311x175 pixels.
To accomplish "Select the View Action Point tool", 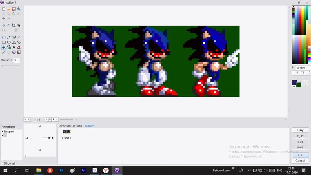I will click(x=19, y=52).
